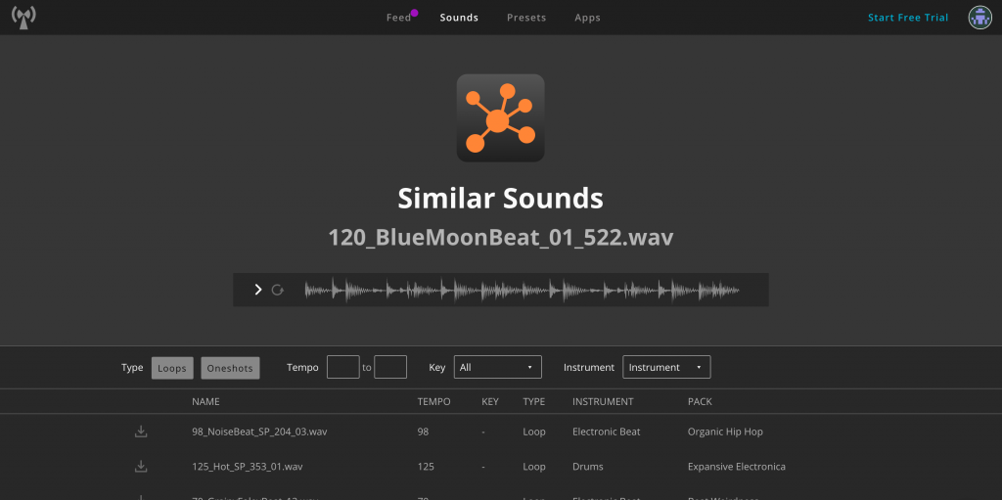Select row 98_NoiseBeat_SP_204_03.wav

[x=501, y=432]
